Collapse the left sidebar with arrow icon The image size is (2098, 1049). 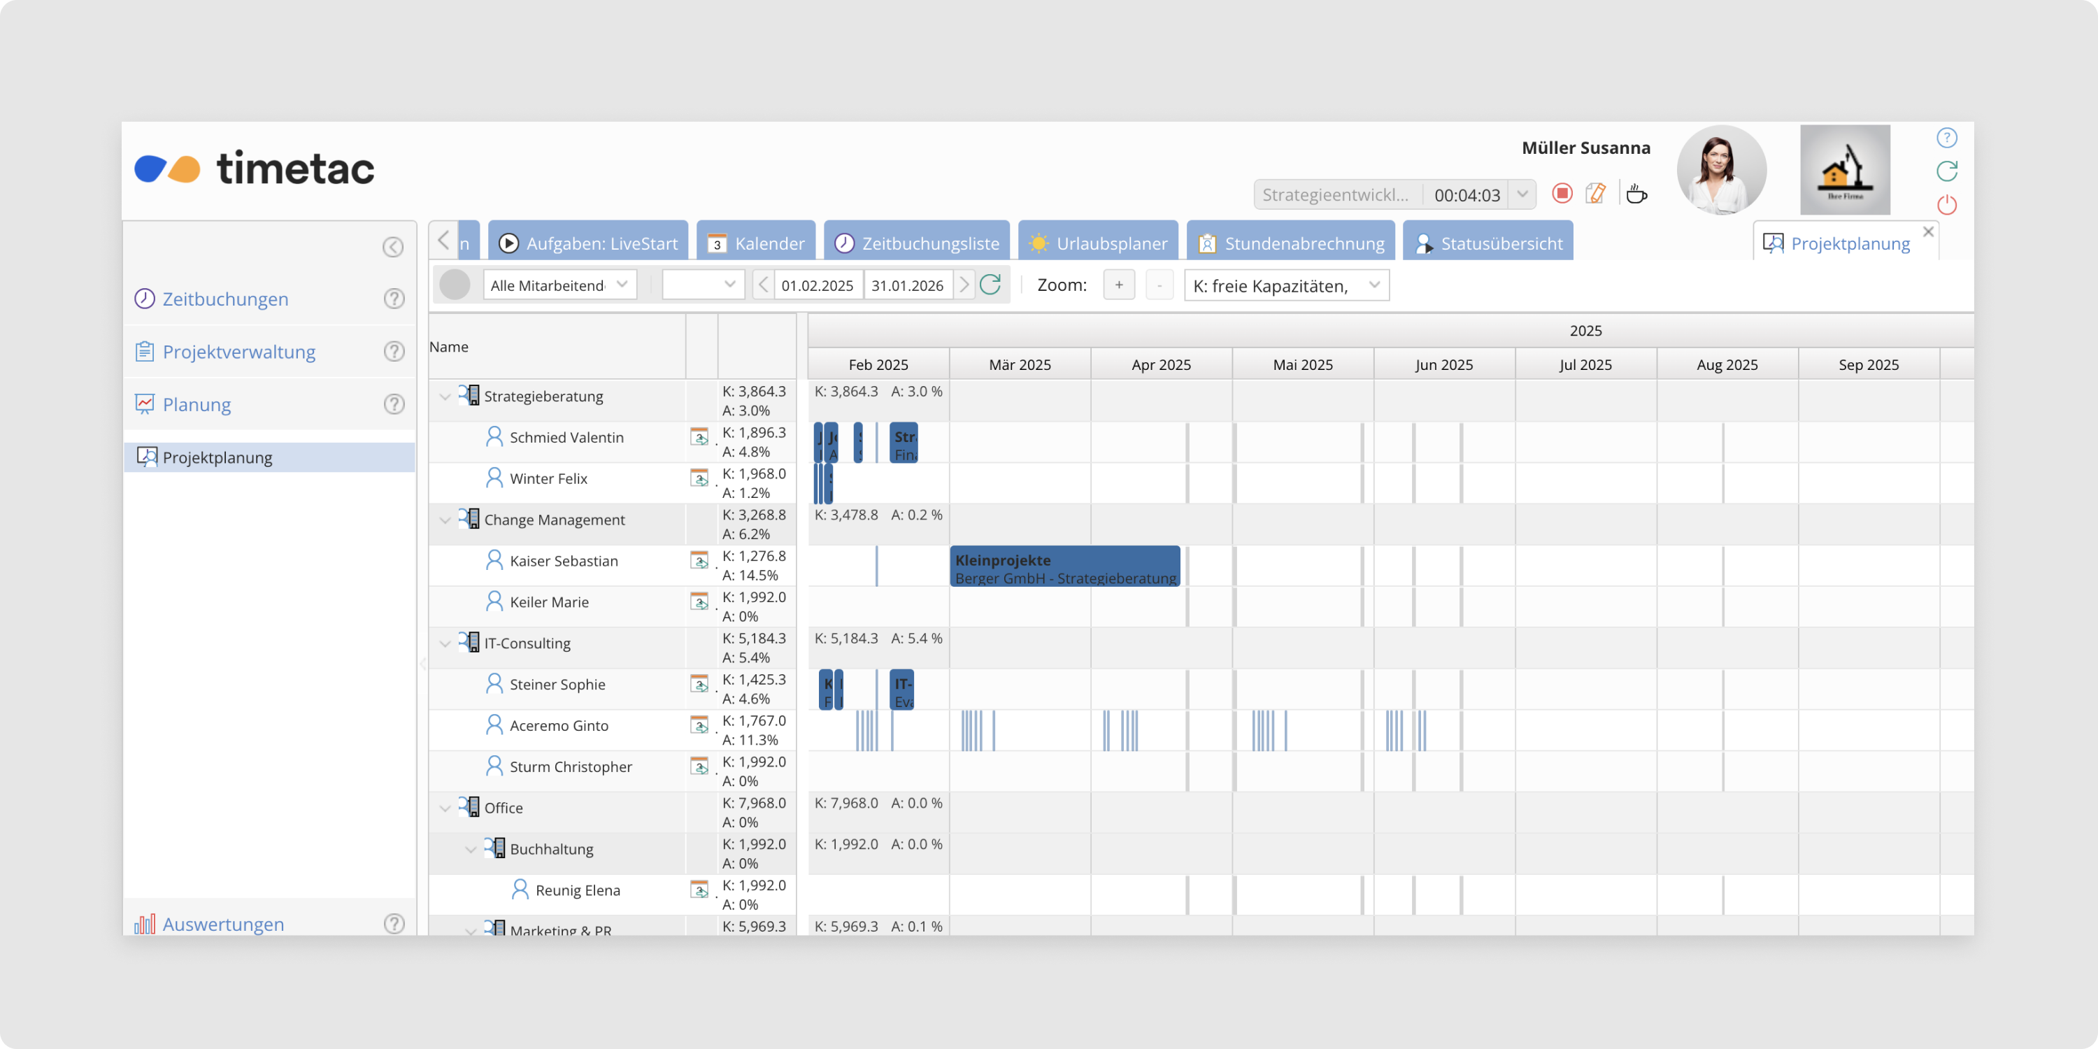(x=392, y=247)
